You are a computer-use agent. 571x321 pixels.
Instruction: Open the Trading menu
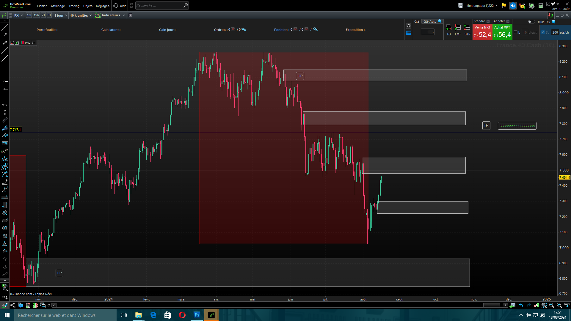pos(74,6)
